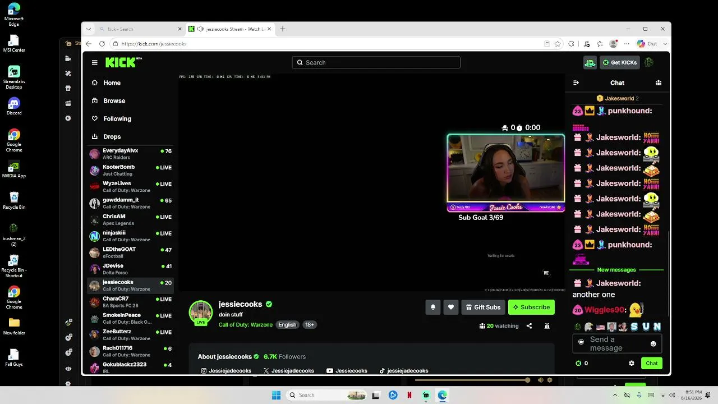Click the green Kick drops icon in header
718x404 pixels.
coord(590,63)
